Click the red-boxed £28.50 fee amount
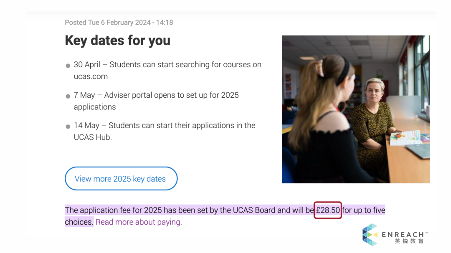The width and height of the screenshot is (451, 253). click(327, 210)
